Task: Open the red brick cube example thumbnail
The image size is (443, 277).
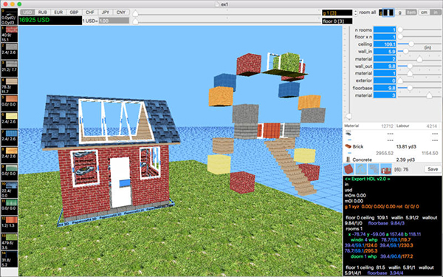Action: 348,169
